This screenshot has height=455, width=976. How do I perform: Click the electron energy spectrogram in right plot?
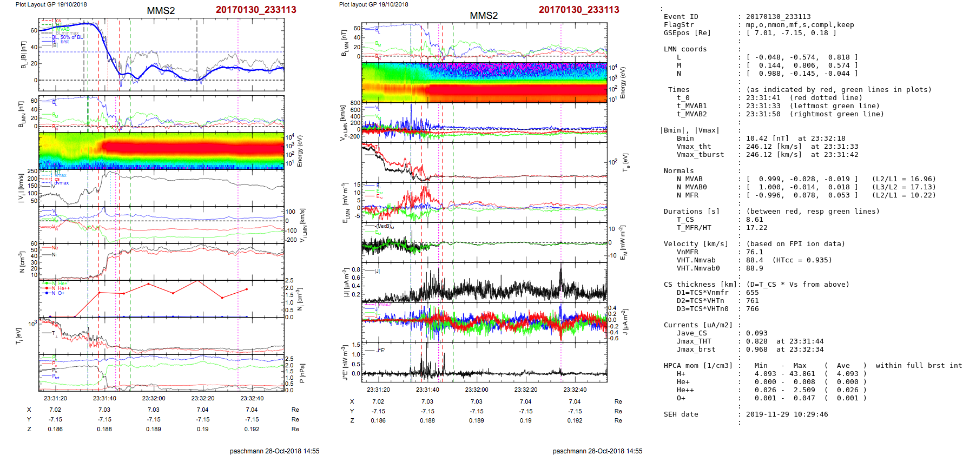click(484, 82)
